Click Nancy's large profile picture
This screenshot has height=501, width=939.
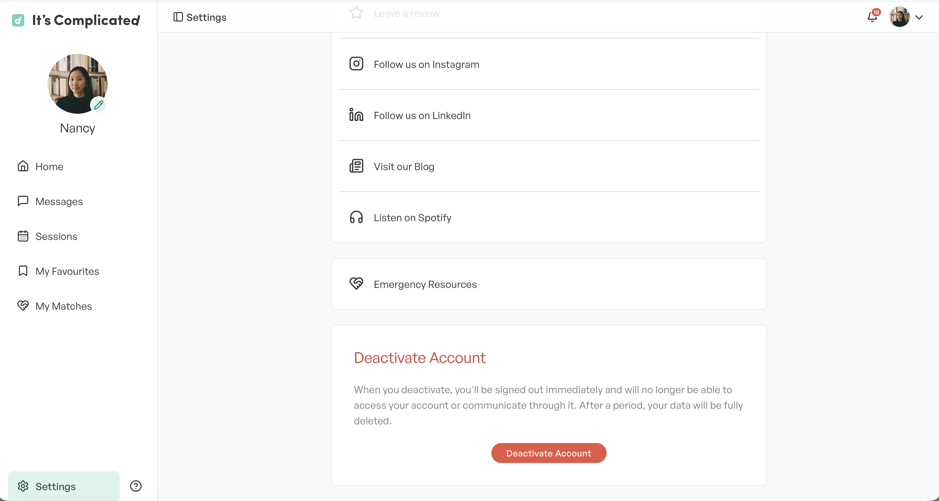77,84
